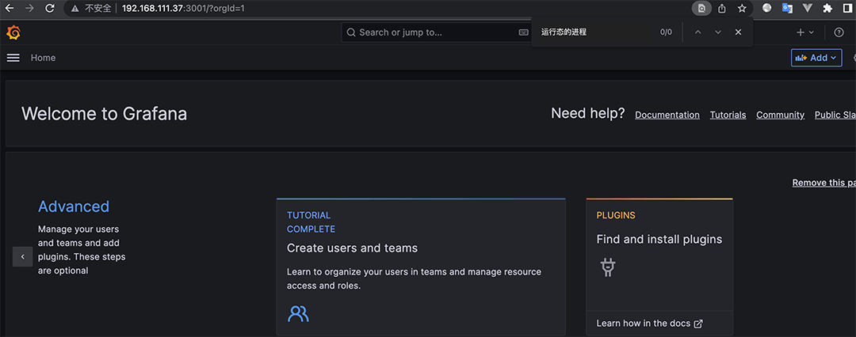Open the Community link
856x337 pixels.
[x=780, y=115]
